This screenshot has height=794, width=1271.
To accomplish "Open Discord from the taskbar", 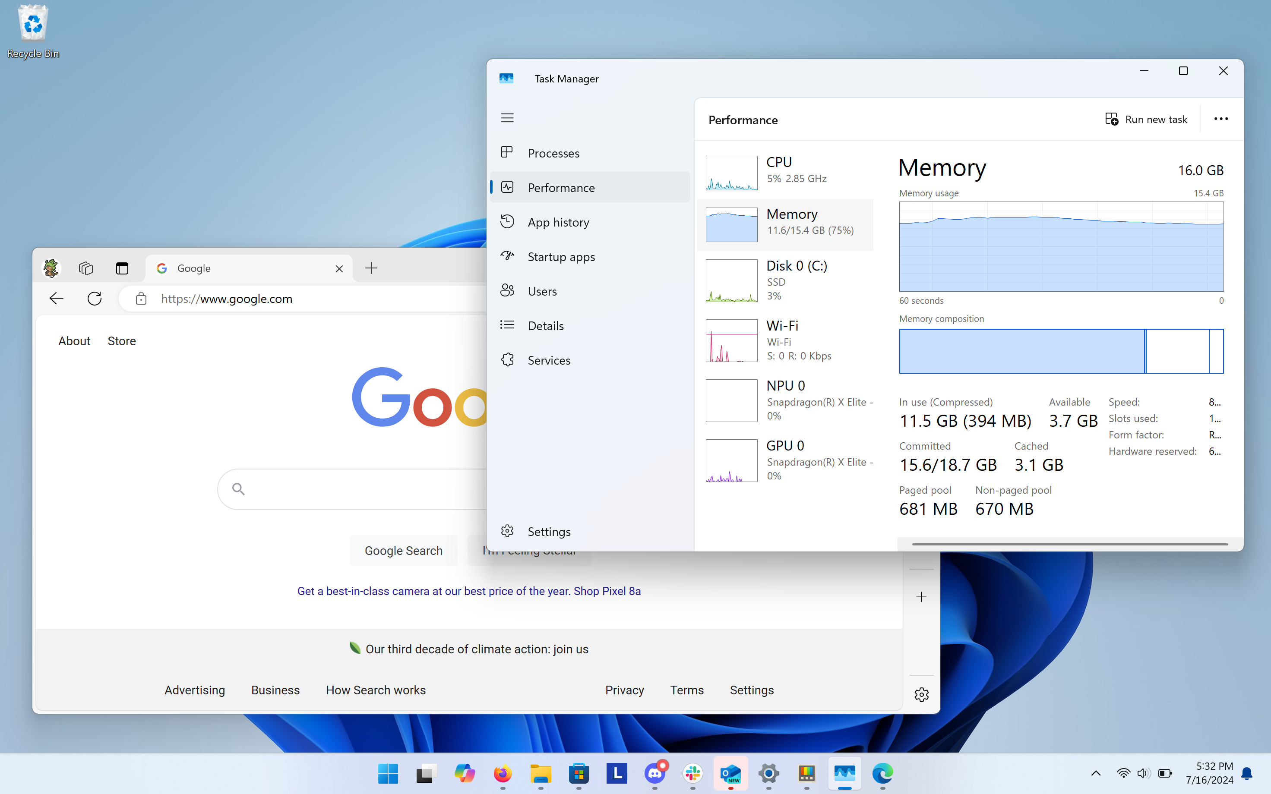I will [655, 773].
